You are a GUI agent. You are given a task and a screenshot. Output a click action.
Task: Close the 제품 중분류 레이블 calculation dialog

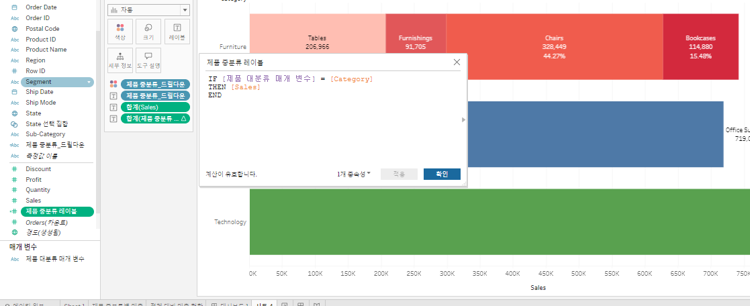tap(457, 62)
